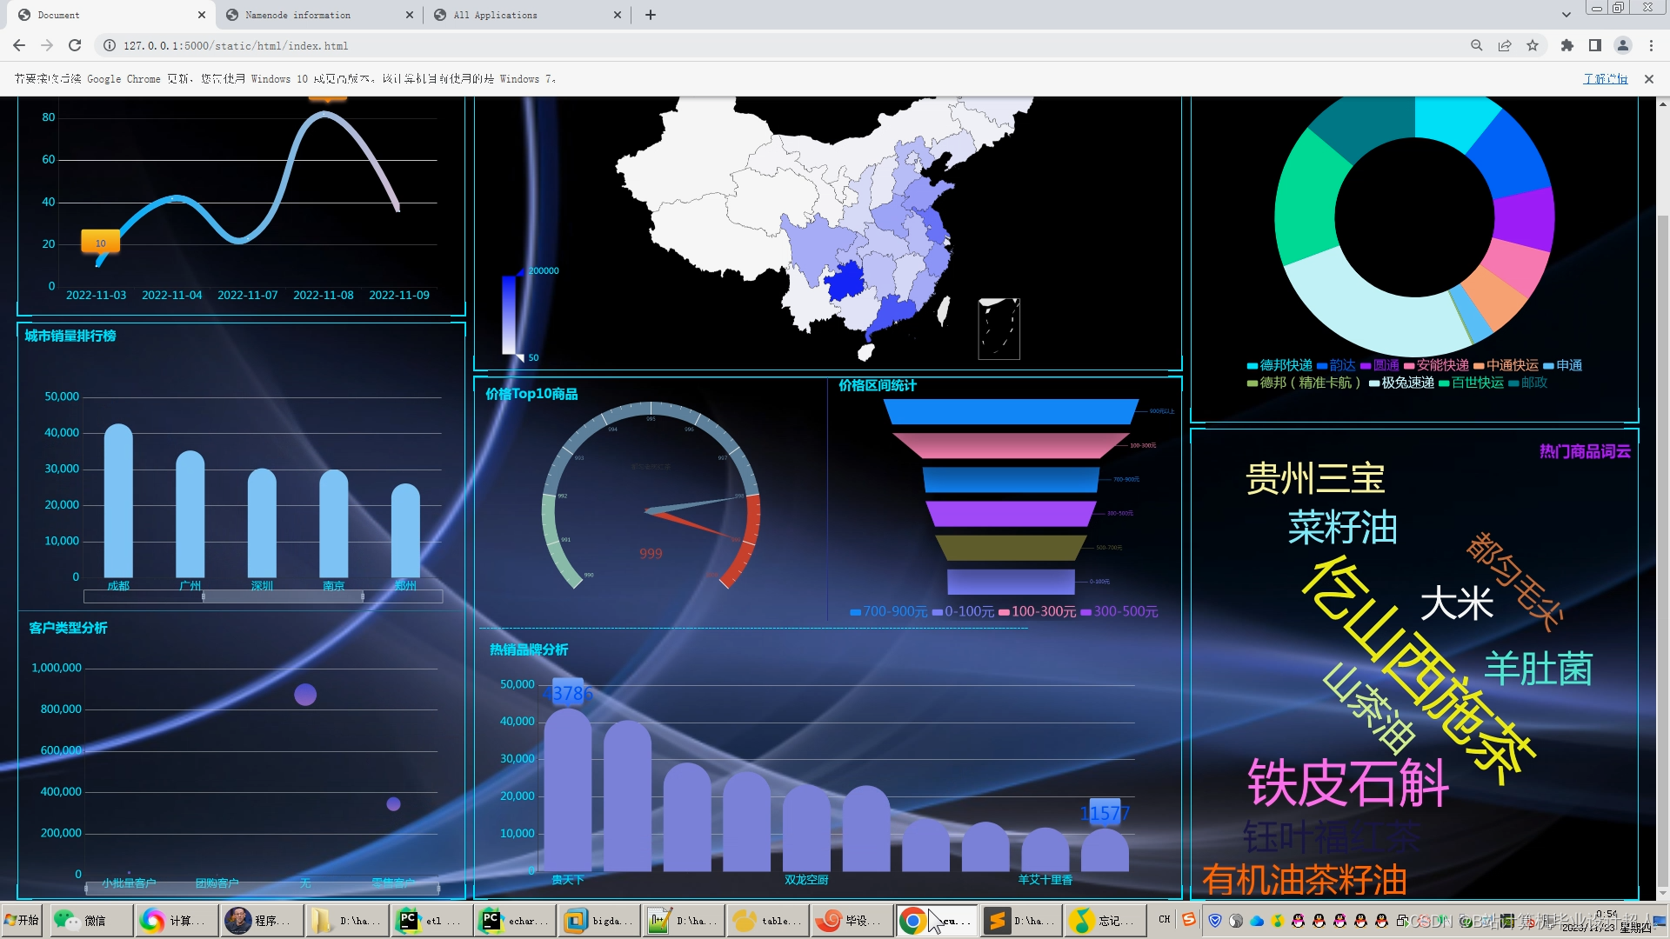The width and height of the screenshot is (1670, 939).
Task: Open the table taskbar item
Action: (769, 920)
